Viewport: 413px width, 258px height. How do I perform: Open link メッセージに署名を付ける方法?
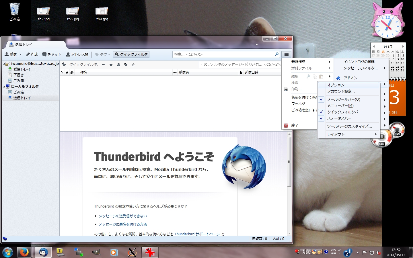tap(123, 224)
